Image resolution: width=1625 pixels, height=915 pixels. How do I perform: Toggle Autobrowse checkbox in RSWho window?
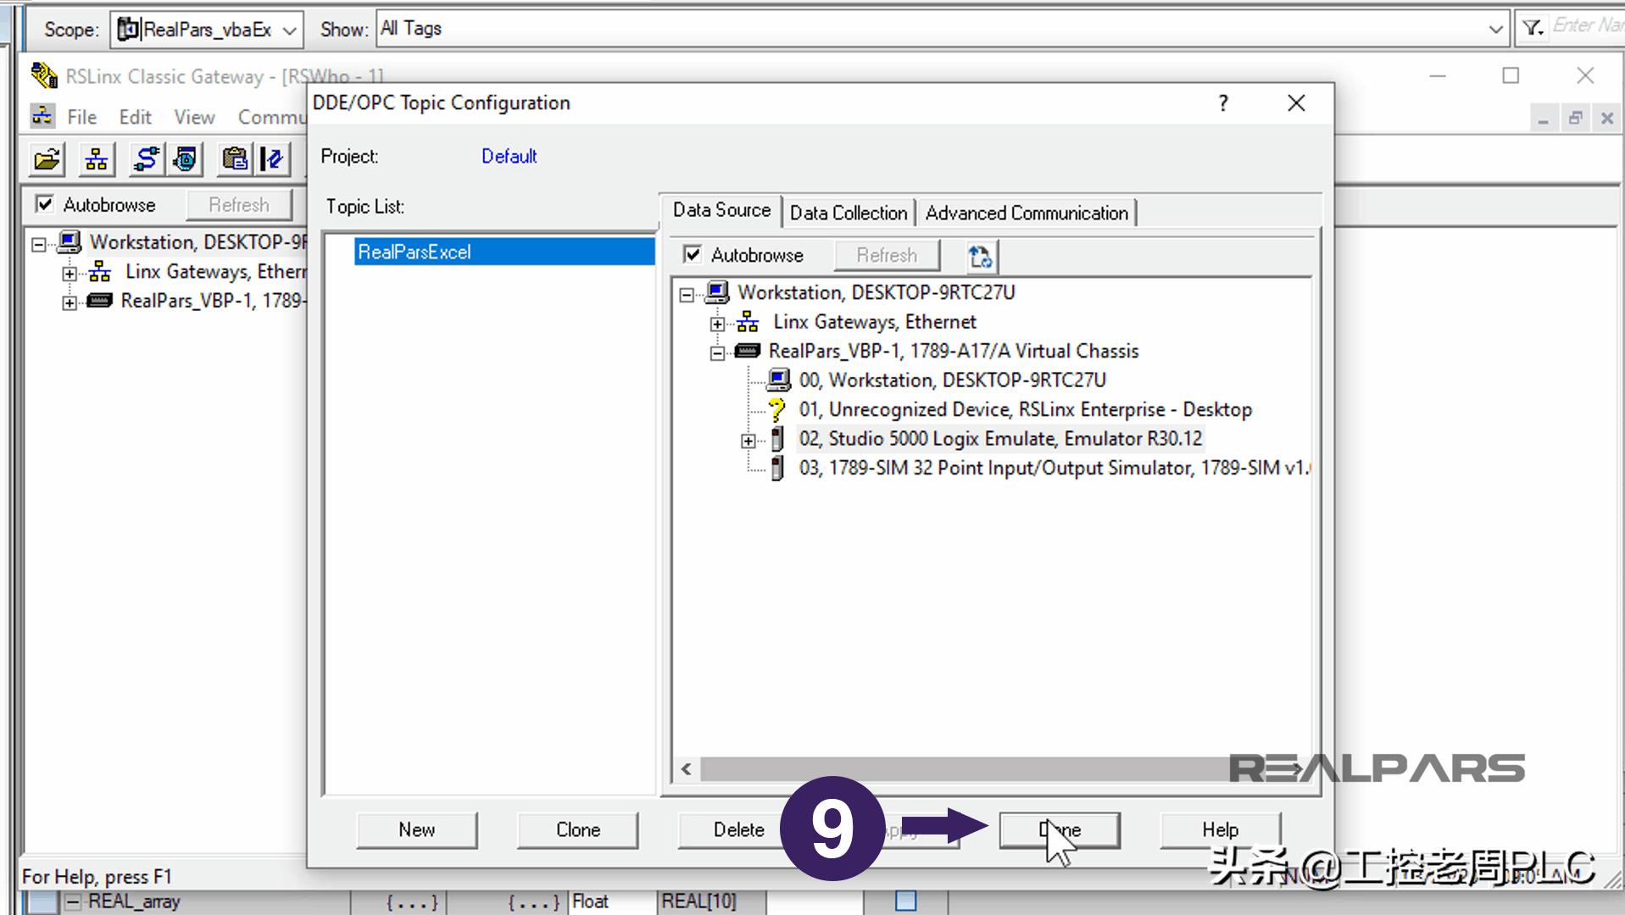pos(45,204)
